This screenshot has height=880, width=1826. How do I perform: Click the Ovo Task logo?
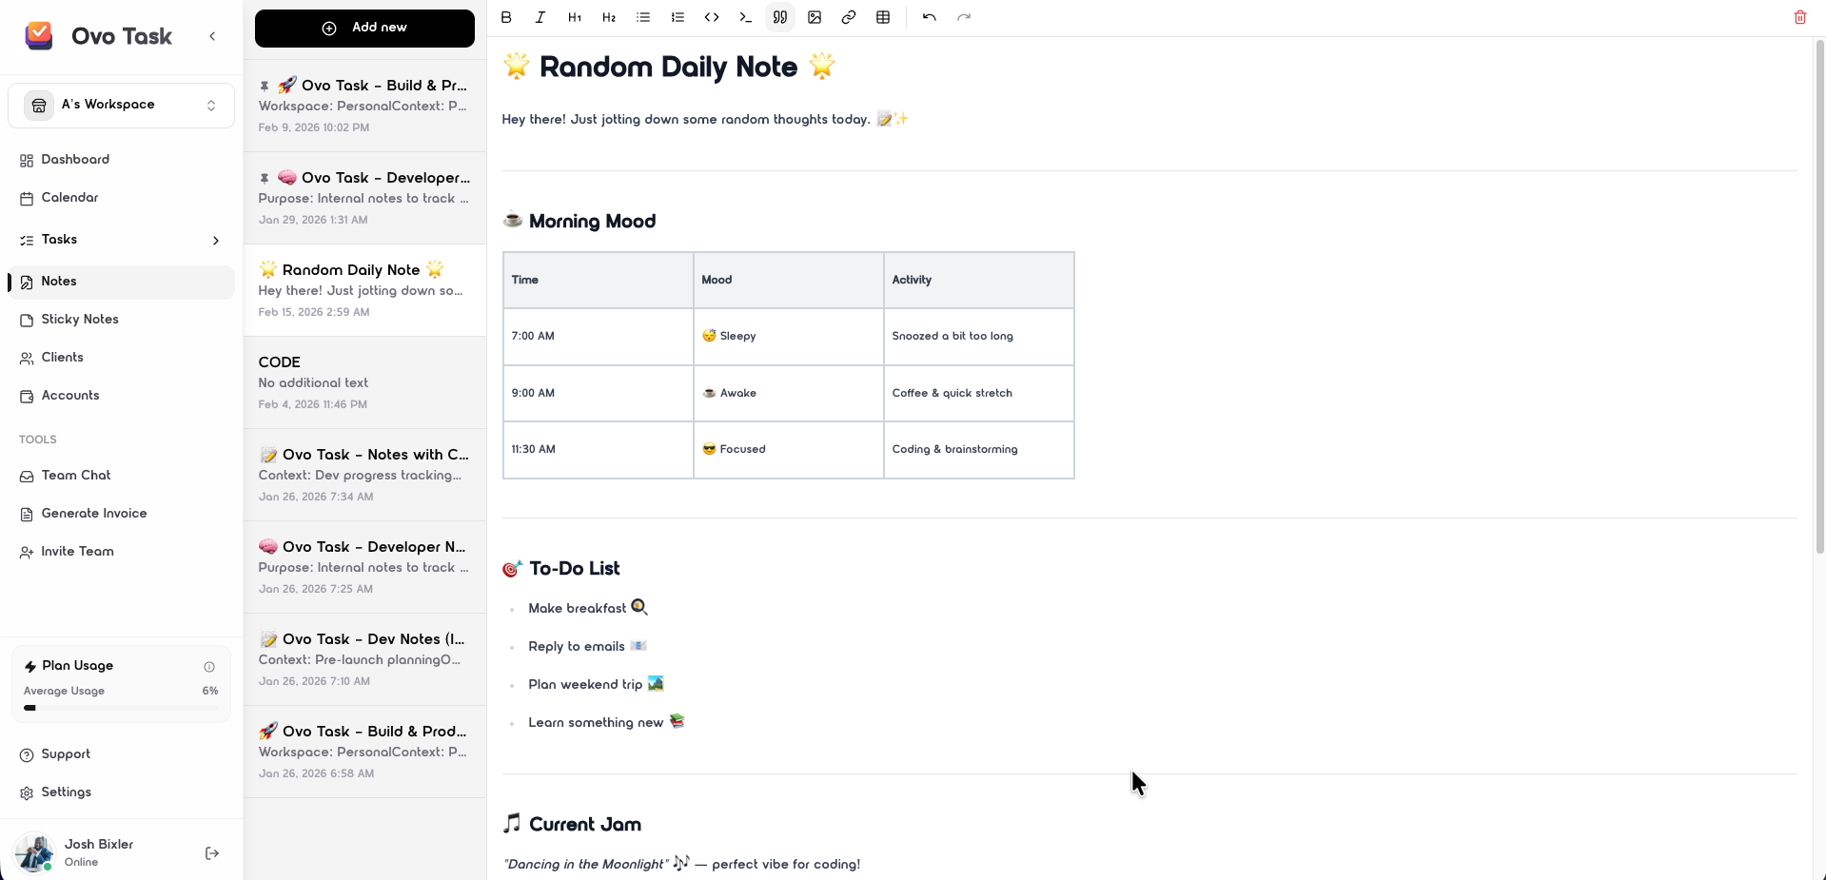click(x=39, y=36)
